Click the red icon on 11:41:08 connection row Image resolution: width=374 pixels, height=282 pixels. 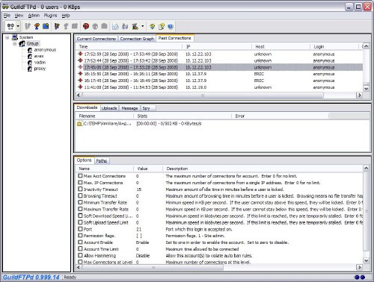point(80,87)
